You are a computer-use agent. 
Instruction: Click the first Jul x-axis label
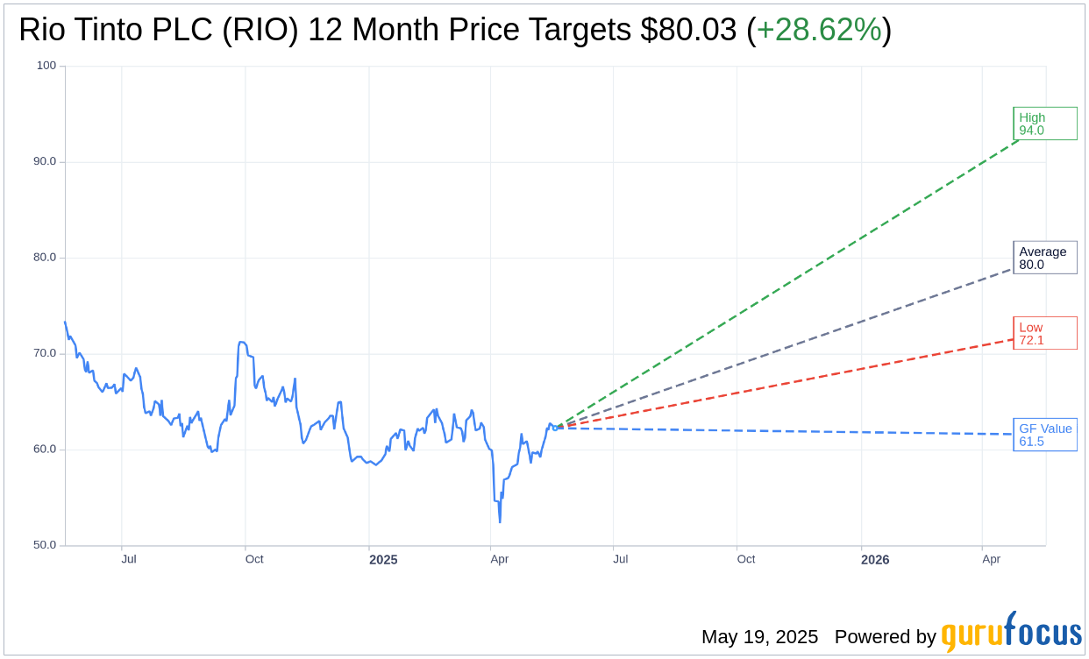click(x=129, y=559)
